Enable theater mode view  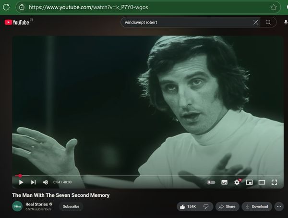click(x=262, y=182)
